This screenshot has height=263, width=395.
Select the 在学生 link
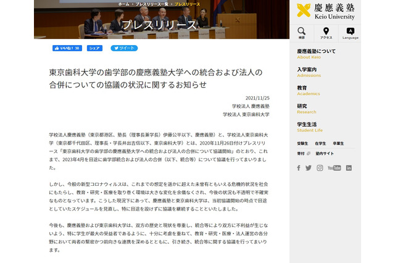click(x=320, y=143)
